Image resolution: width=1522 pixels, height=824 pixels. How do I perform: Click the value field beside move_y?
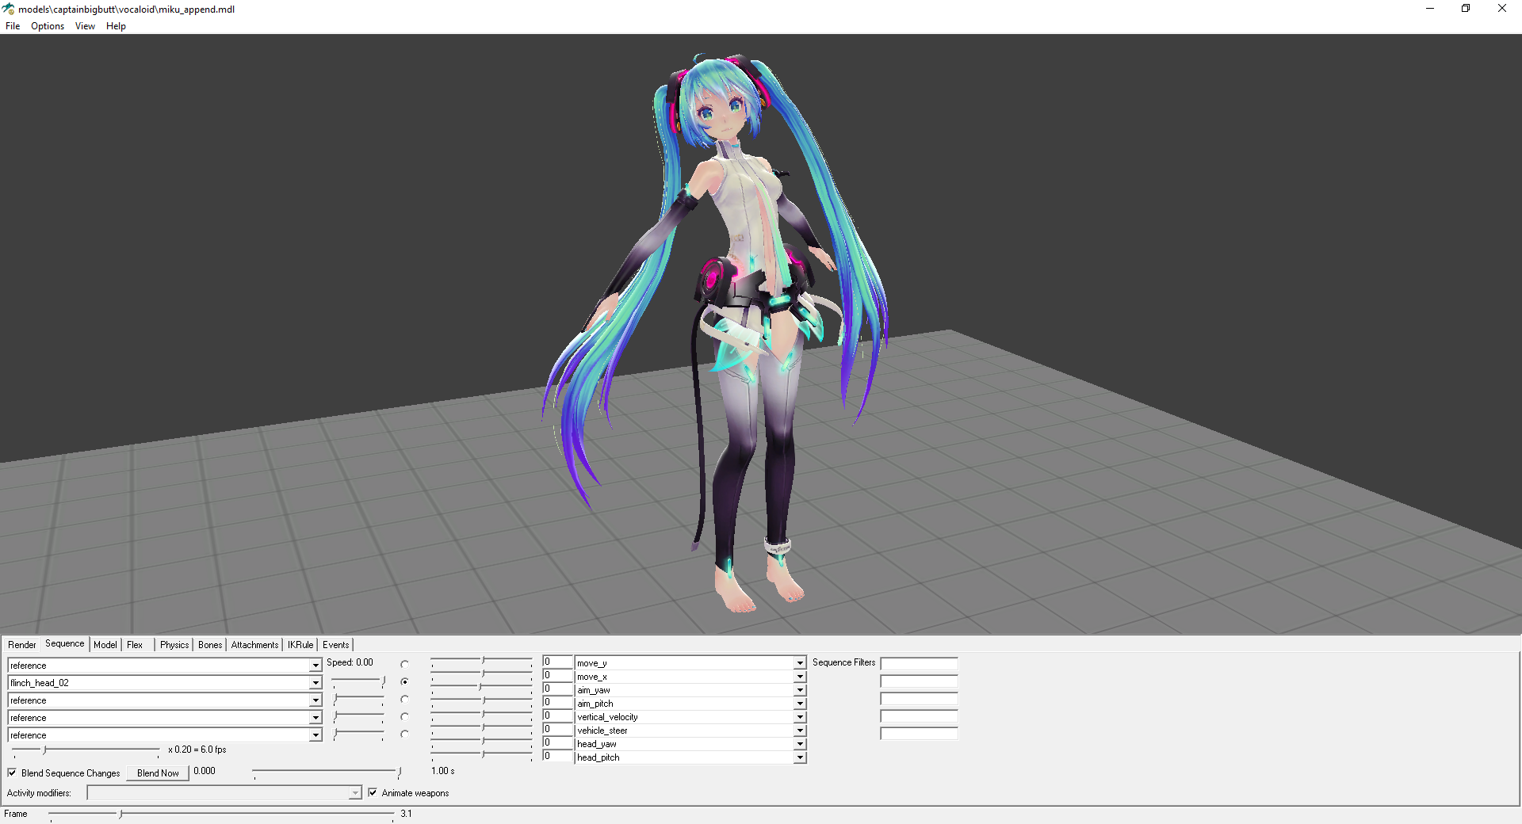click(557, 662)
